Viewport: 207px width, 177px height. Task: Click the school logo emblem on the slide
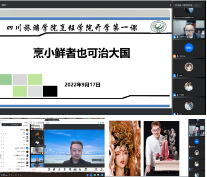point(158,26)
